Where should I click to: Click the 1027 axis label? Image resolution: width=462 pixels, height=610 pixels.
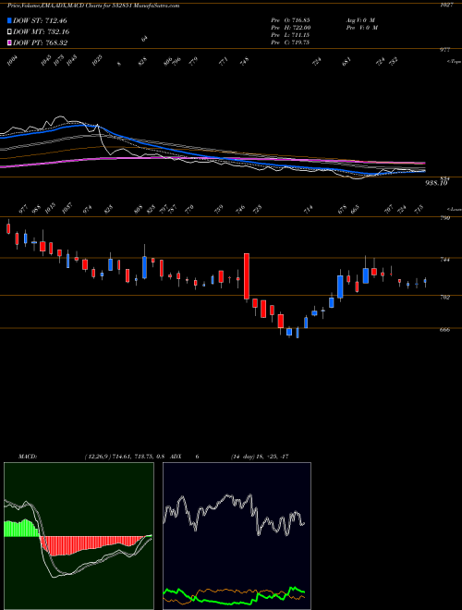point(447,5)
